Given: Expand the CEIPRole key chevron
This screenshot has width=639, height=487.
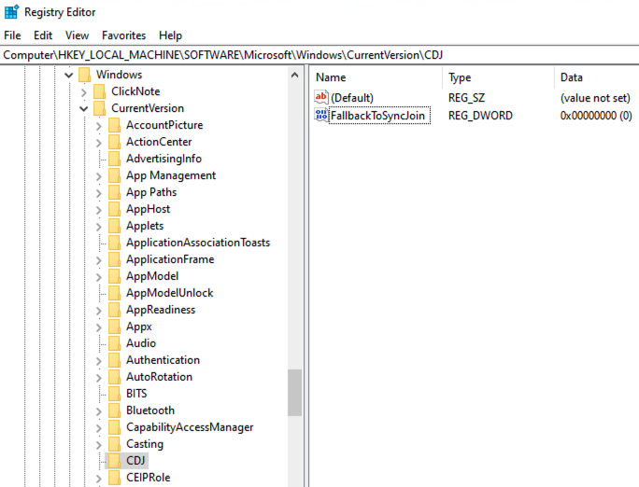Looking at the screenshot, I should [99, 479].
